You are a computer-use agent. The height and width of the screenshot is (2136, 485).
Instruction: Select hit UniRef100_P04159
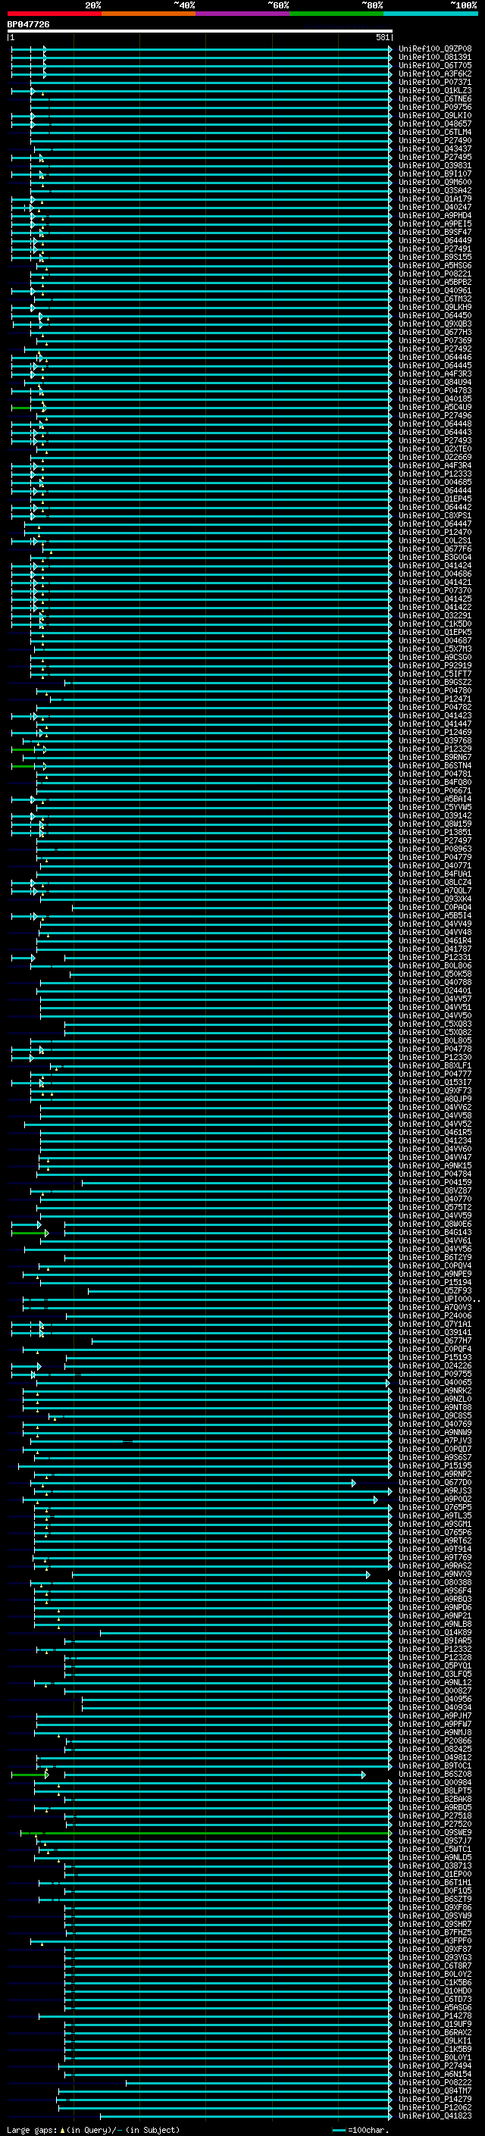coord(435,1183)
